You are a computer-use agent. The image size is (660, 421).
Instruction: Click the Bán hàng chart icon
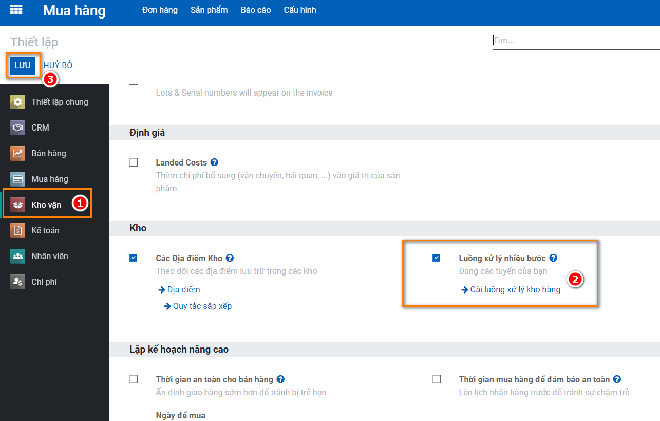coord(18,153)
